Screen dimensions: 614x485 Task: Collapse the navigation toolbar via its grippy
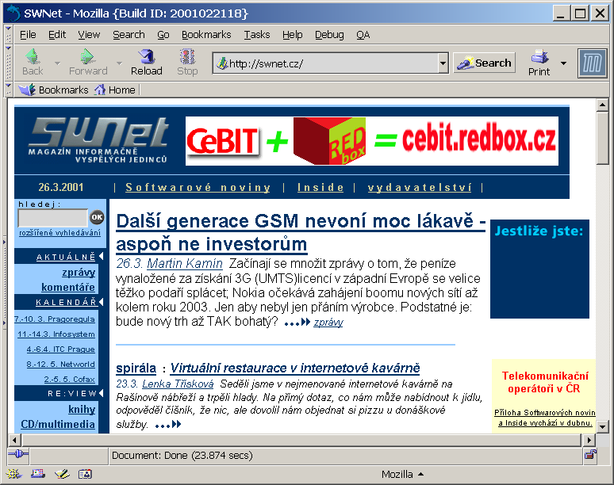pyautogui.click(x=8, y=63)
